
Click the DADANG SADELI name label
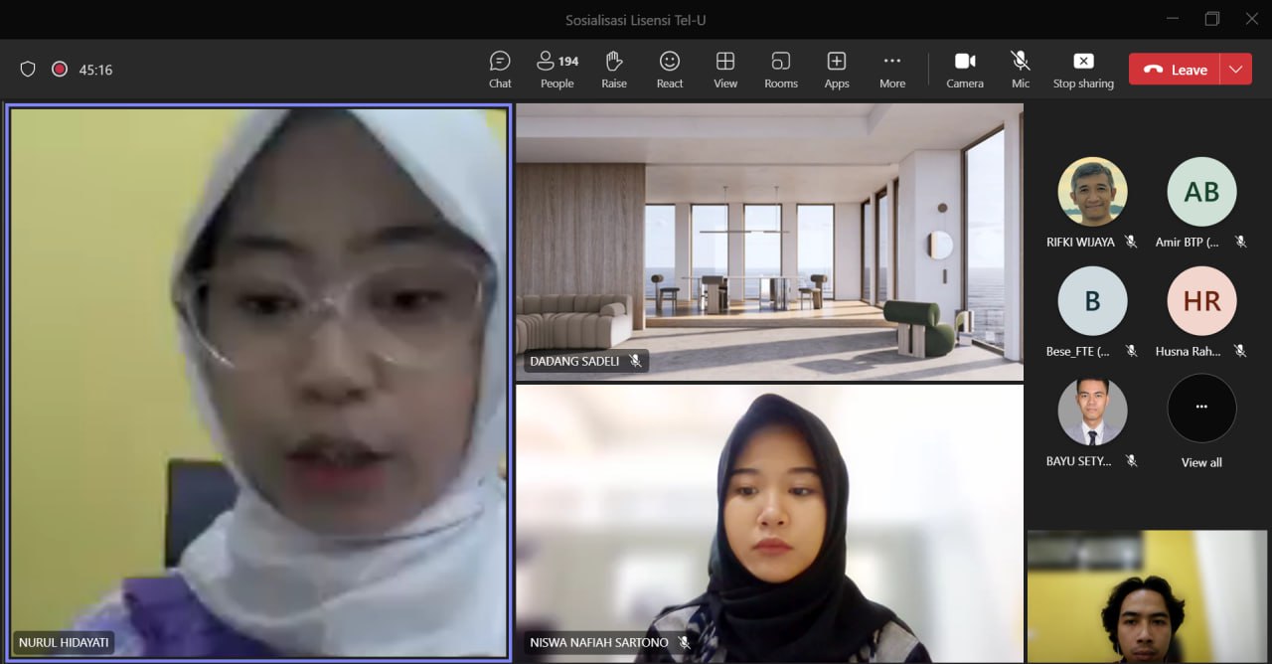574,361
